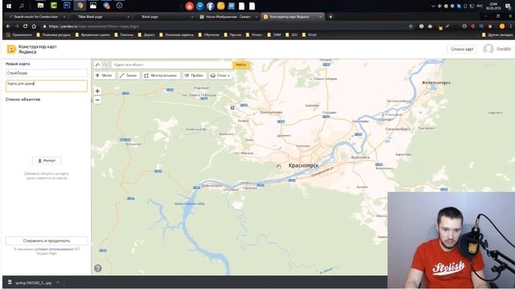The image size is (515, 289).
Task: Close the Конструктор карт Яндекса tab
Action: pos(320,17)
